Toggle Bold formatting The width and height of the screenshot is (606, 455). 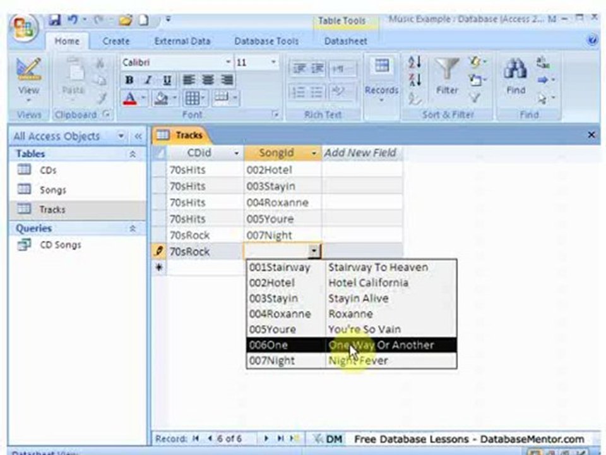(x=129, y=80)
